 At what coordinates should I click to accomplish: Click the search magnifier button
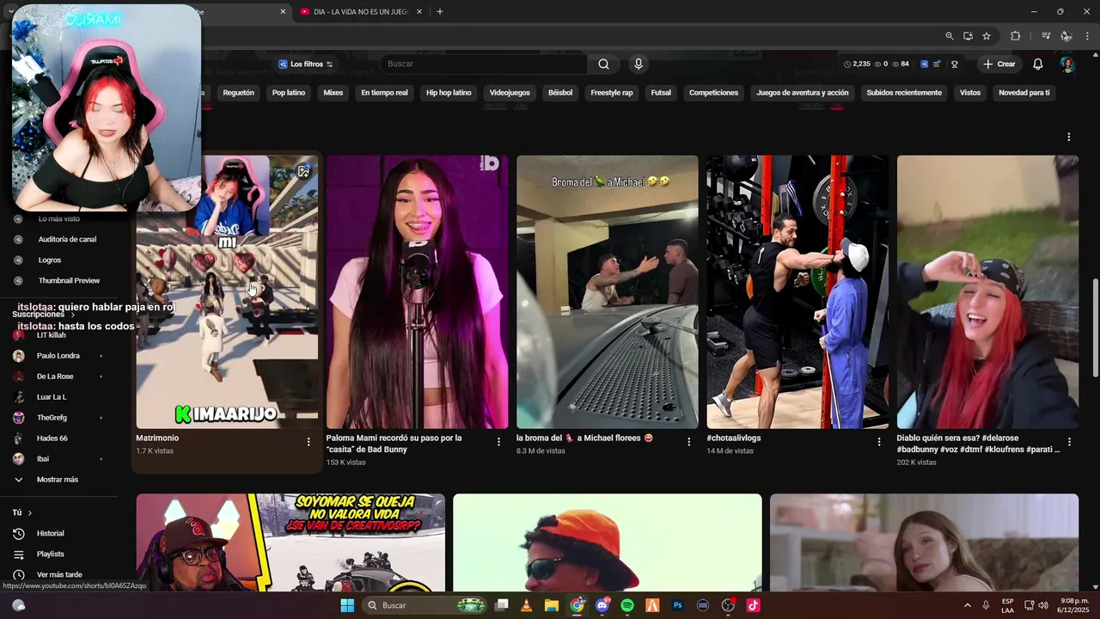coord(603,64)
